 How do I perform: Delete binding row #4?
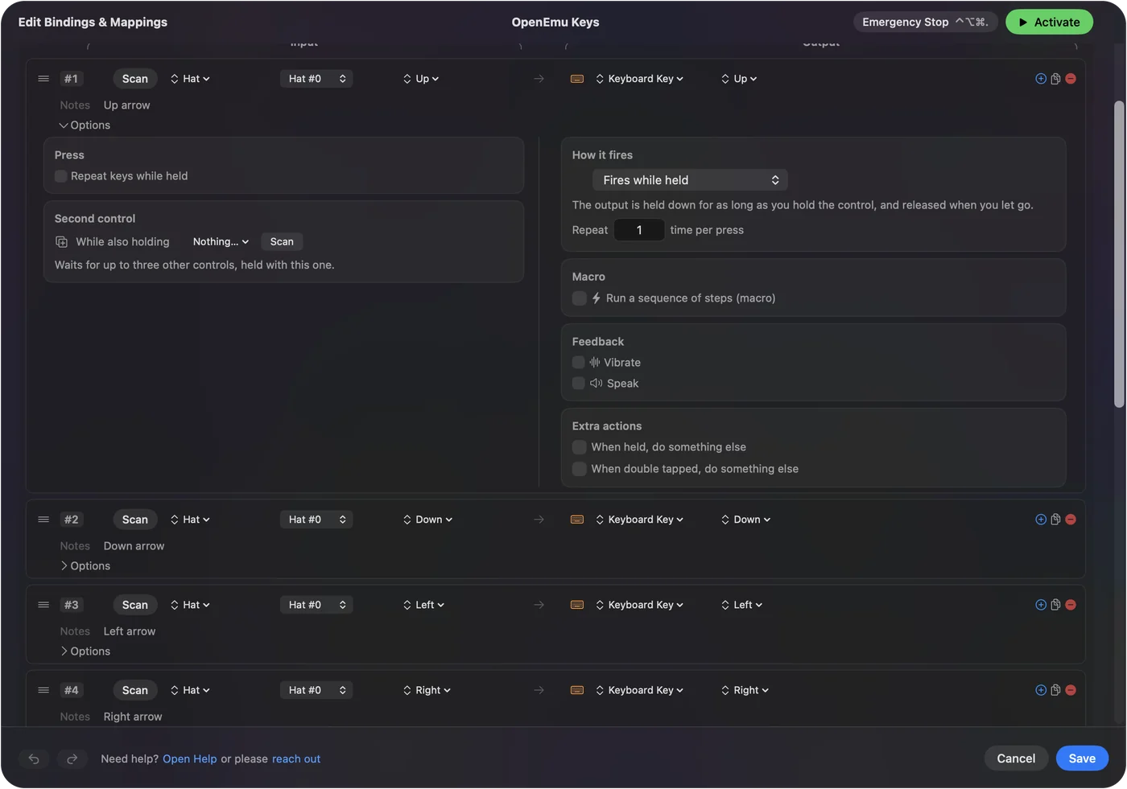[1071, 690]
